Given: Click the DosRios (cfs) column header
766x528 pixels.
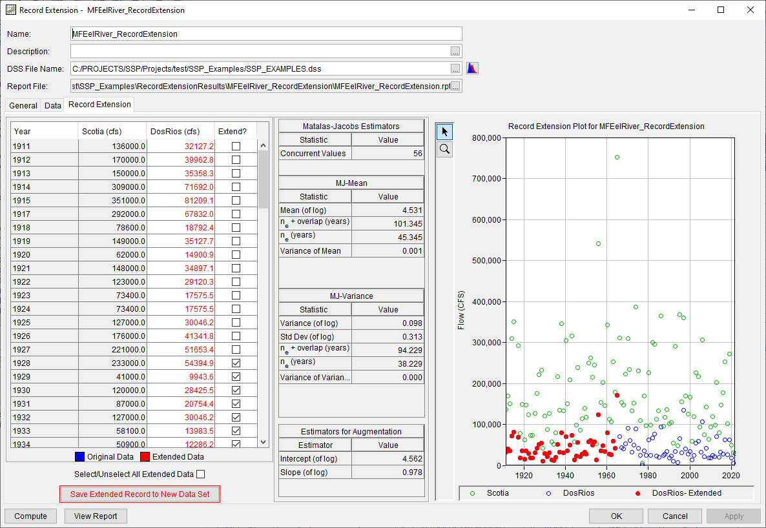Looking at the screenshot, I should click(181, 132).
